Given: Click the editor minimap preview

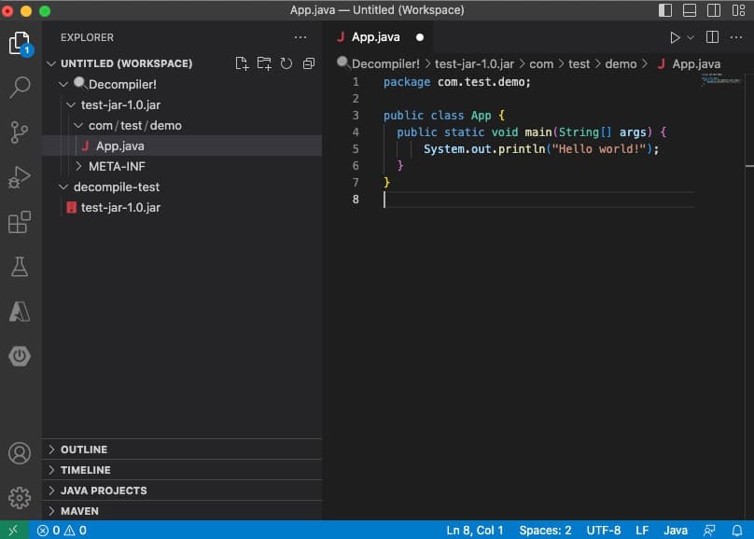Looking at the screenshot, I should pyautogui.click(x=720, y=81).
